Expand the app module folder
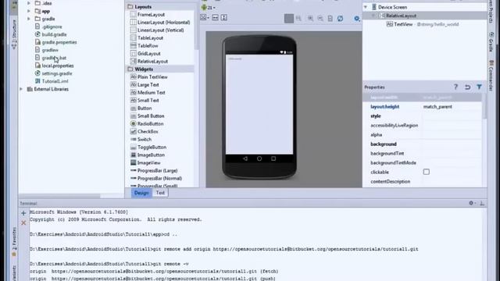Viewport: 500px width, 281px height. (29, 11)
